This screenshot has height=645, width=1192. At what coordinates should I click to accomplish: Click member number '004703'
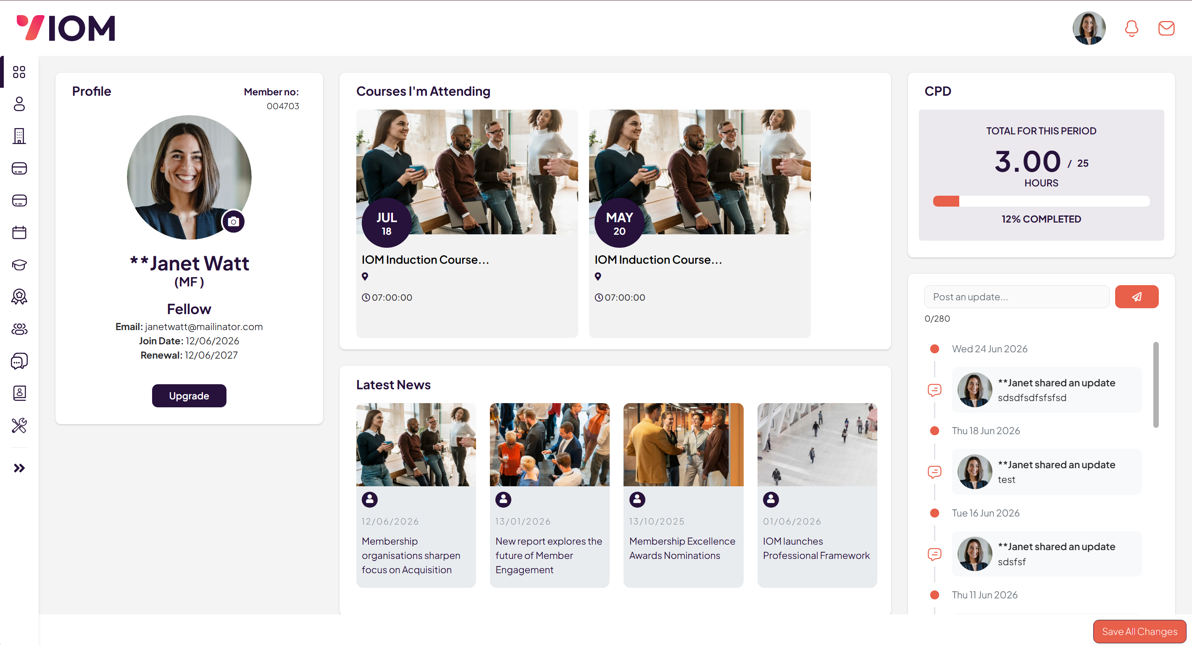pos(283,106)
